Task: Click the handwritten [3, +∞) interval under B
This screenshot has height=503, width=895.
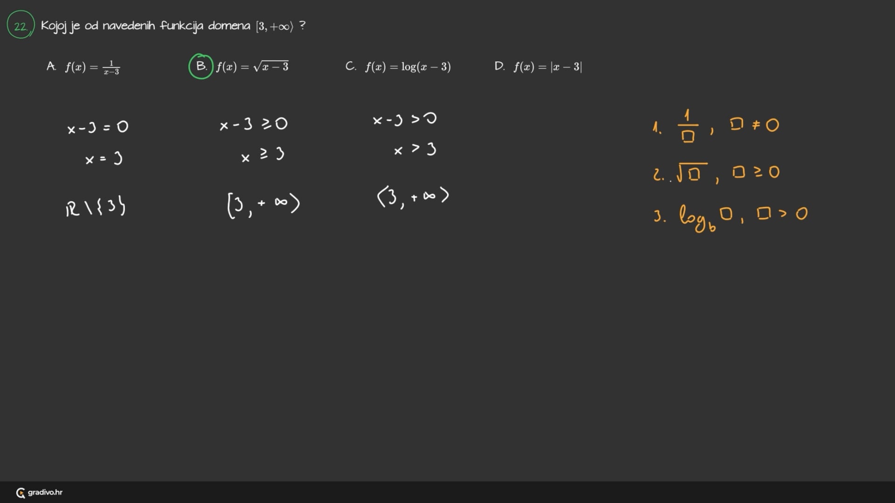Action: coord(263,204)
